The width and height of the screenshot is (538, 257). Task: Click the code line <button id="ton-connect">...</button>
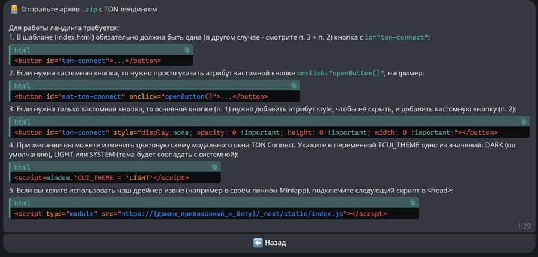point(88,61)
